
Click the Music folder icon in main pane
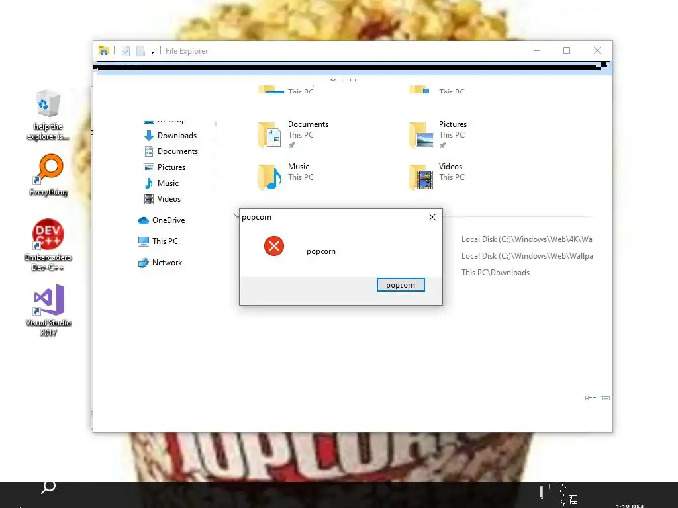pyautogui.click(x=270, y=177)
